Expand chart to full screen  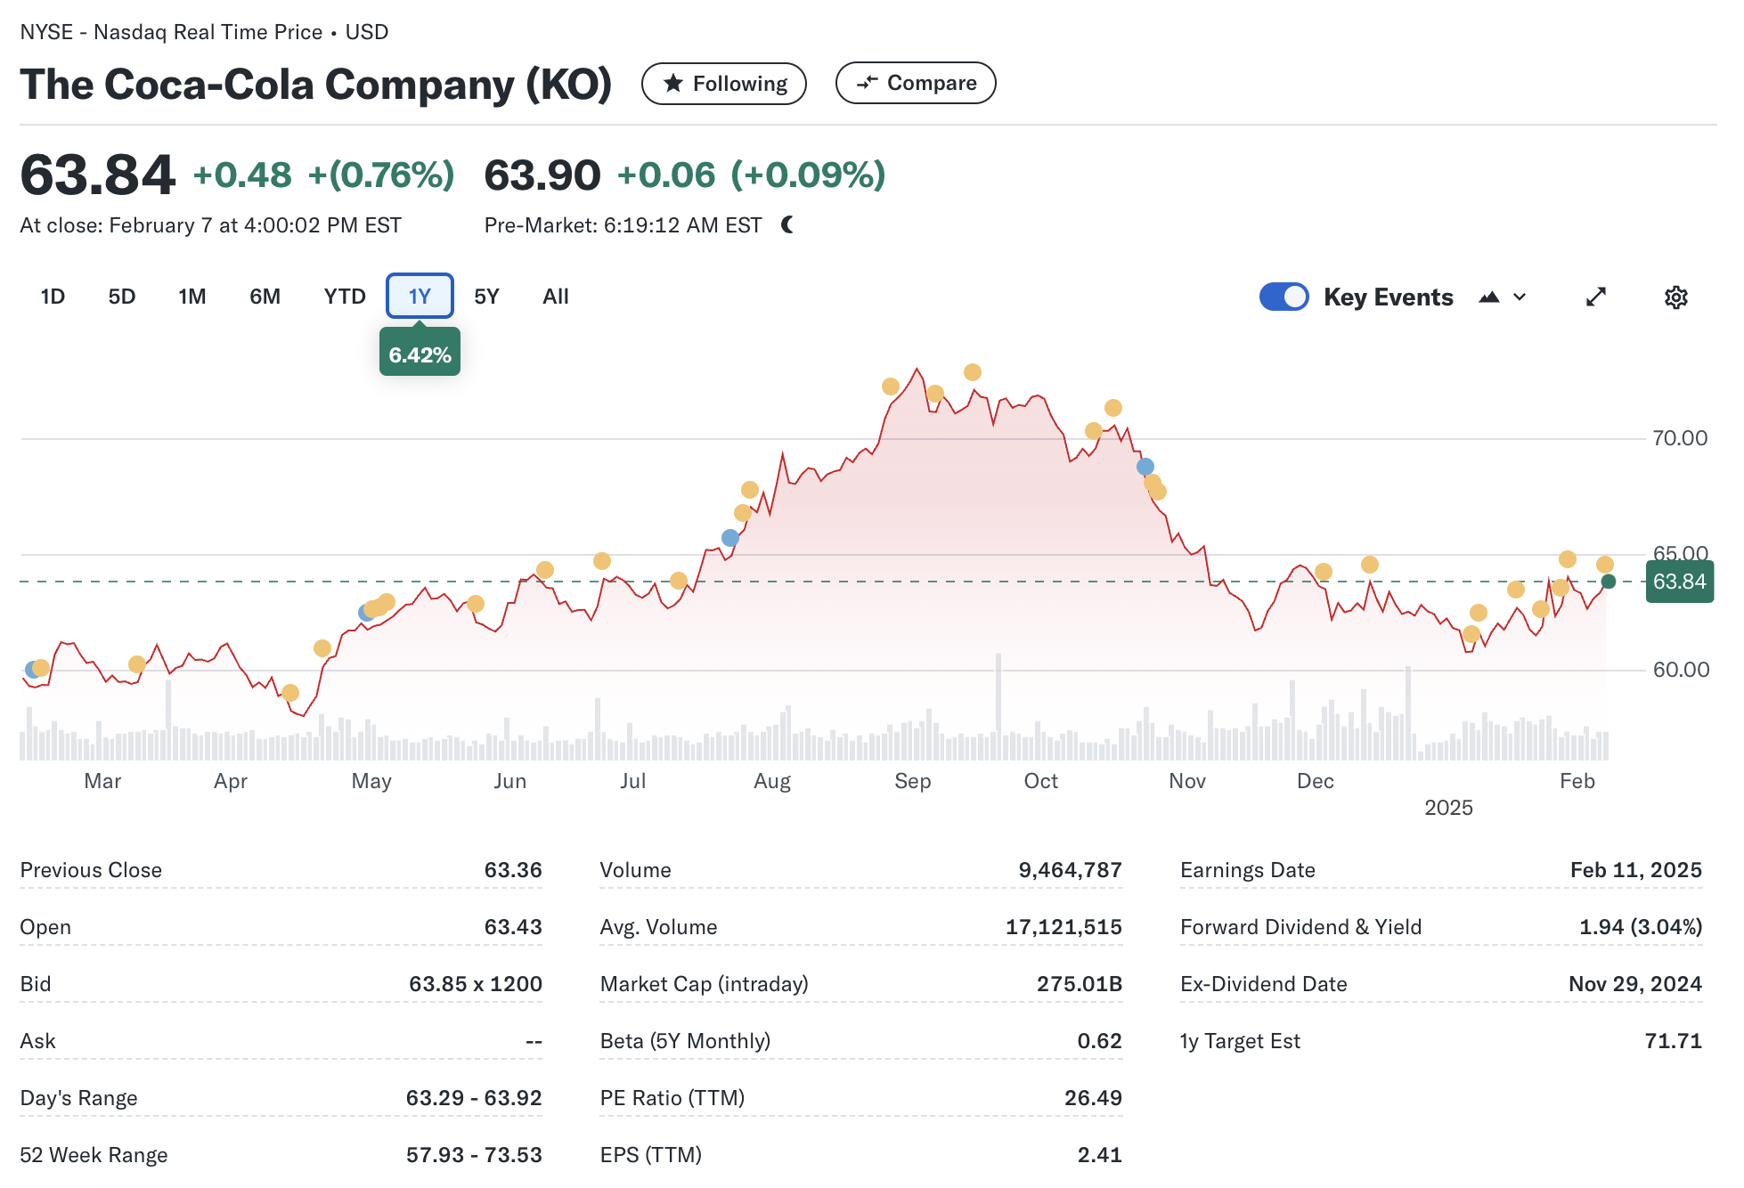(1595, 297)
